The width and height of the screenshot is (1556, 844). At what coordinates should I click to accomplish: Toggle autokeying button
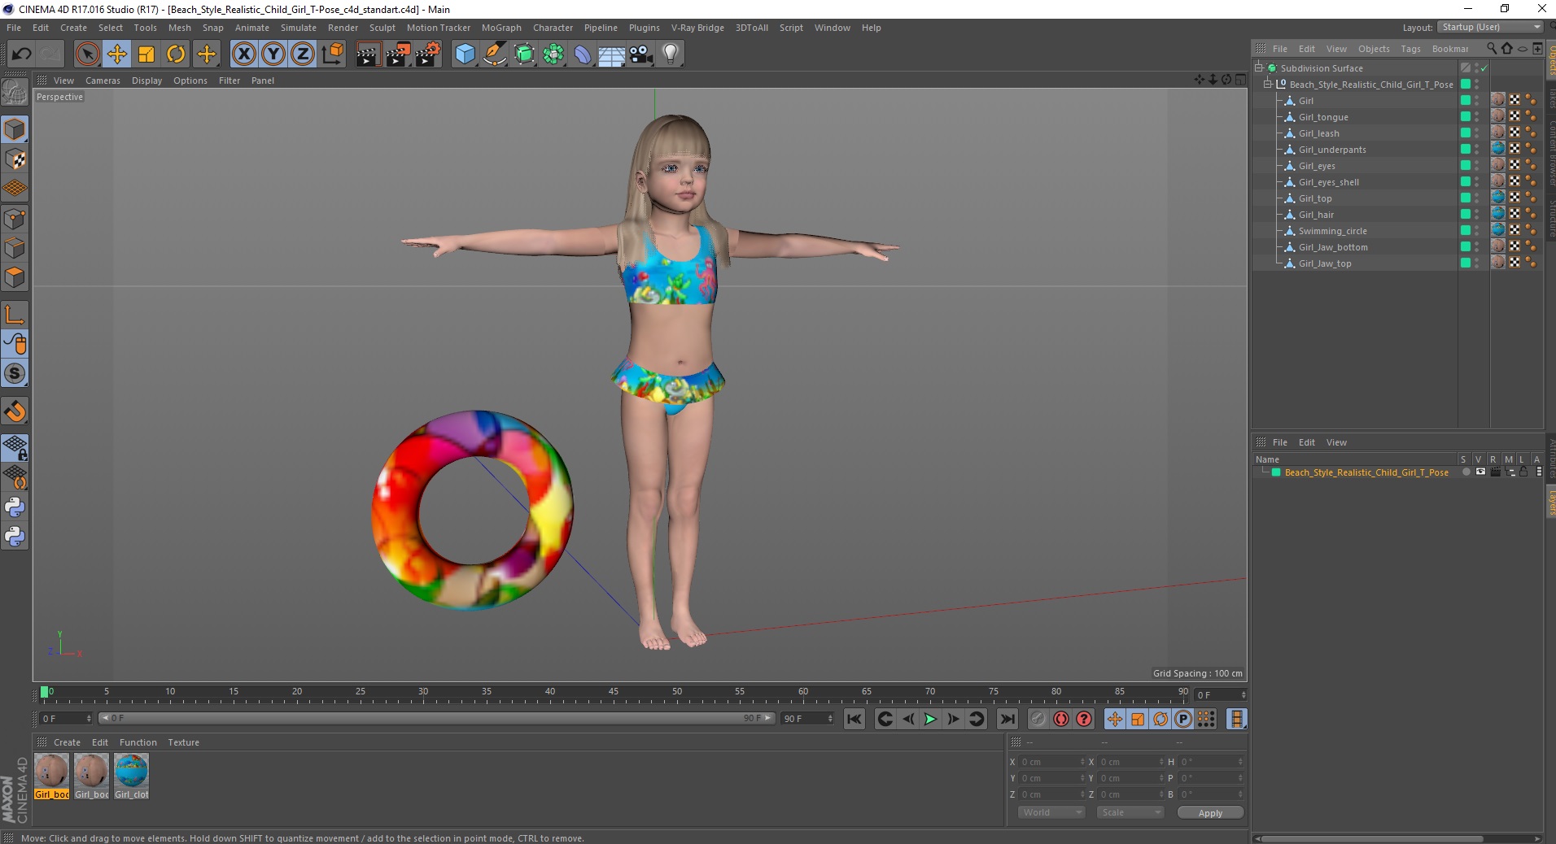(1061, 719)
